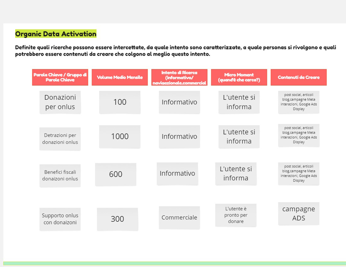This screenshot has width=346, height=267.
Task: Click L'utente si informa in the 600 volume row
Action: tap(236, 174)
